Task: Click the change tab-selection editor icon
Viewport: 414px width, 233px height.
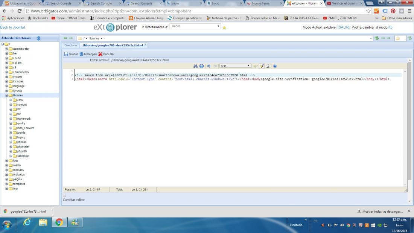Action: click(255, 66)
